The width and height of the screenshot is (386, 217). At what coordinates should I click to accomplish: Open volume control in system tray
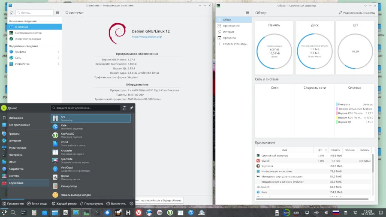pos(326,213)
